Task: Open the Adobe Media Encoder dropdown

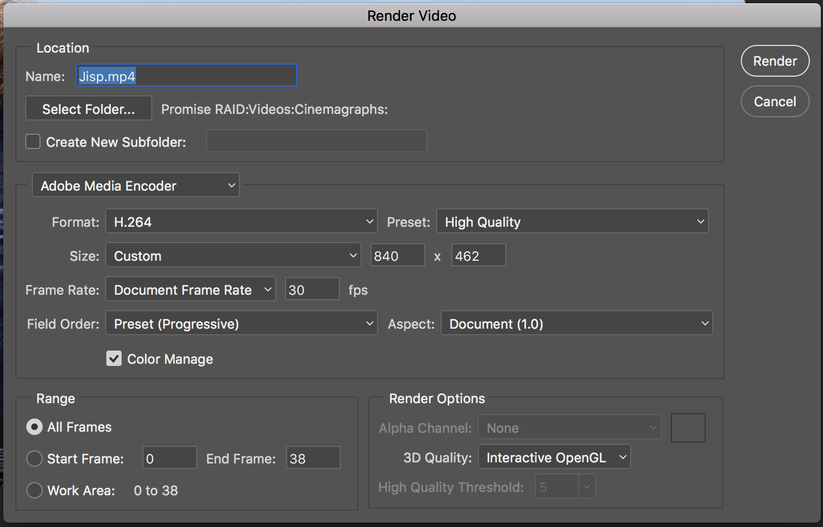Action: [x=136, y=186]
